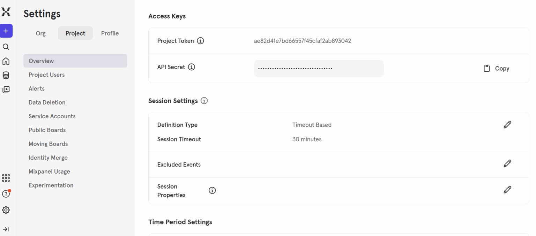Show info tooltip next to API Secret
This screenshot has height=236, width=536.
191,67
